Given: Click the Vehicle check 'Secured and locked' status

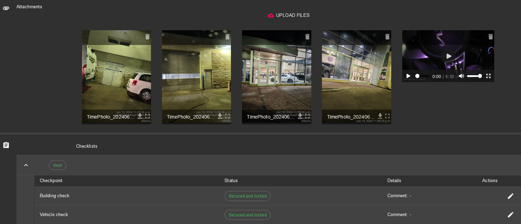Looking at the screenshot, I should point(247,215).
